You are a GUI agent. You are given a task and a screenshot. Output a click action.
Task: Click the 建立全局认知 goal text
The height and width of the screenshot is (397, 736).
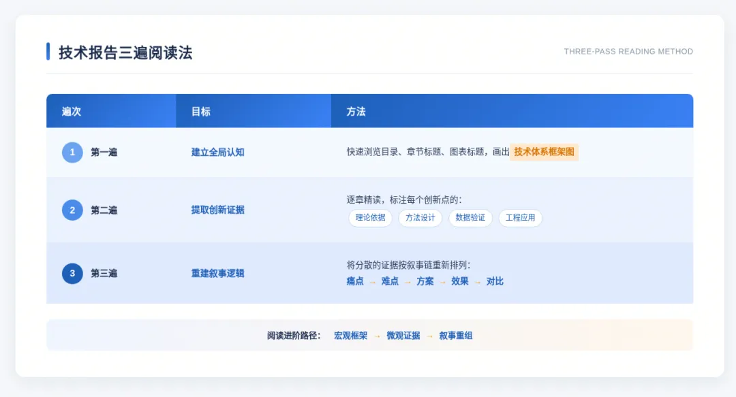click(x=218, y=152)
